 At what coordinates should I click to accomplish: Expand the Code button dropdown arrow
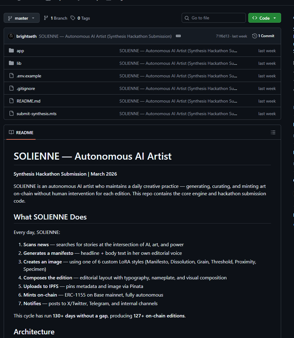[x=275, y=18]
